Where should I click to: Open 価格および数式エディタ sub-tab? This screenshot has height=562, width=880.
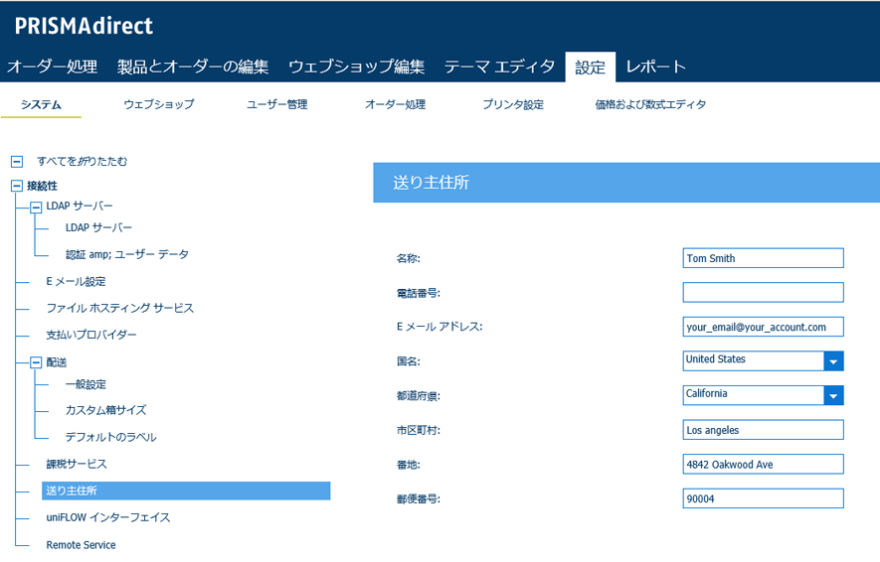[x=650, y=104]
